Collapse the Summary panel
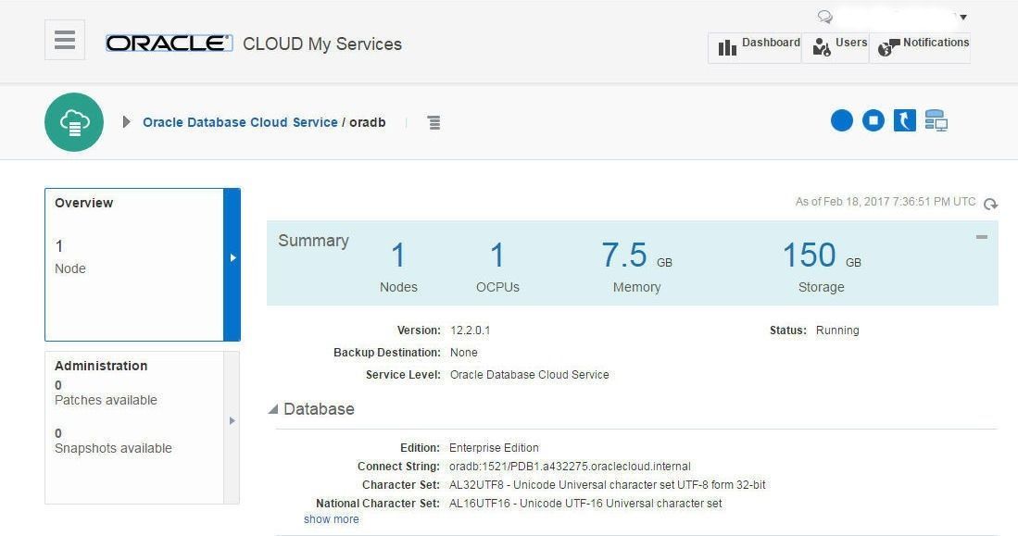Screen dimensions: 1018x536 tap(982, 237)
